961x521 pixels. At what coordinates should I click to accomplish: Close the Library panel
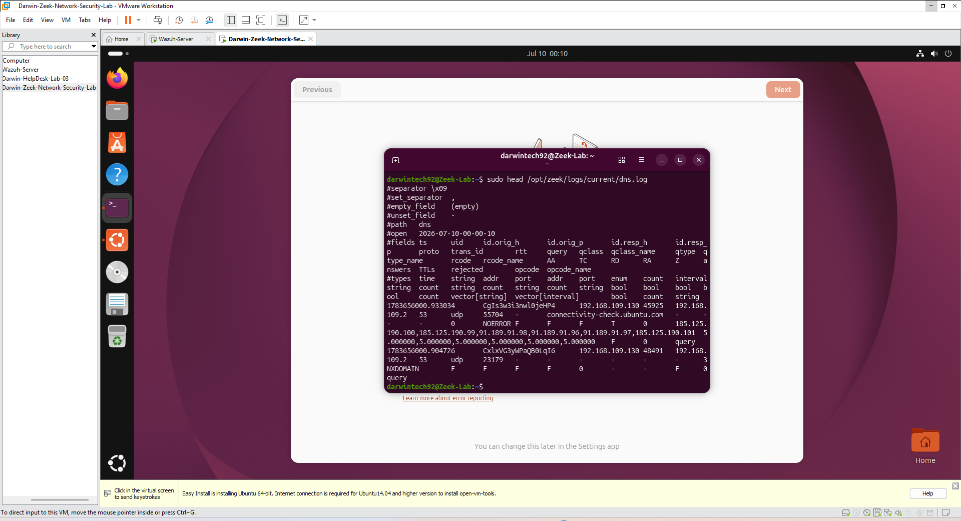[94, 35]
